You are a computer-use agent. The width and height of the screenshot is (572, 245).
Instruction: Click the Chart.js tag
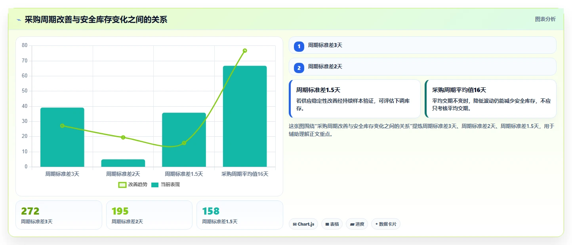(303, 224)
